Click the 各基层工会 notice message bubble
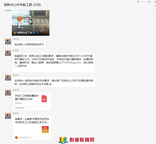 54,62
